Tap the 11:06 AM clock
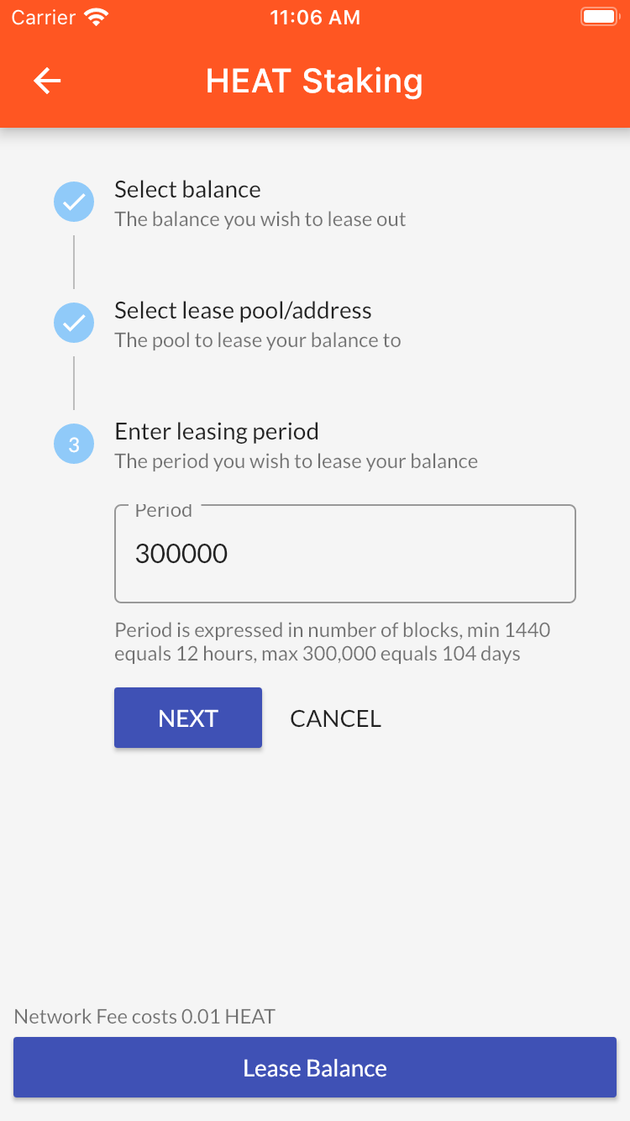This screenshot has width=630, height=1121. click(315, 18)
